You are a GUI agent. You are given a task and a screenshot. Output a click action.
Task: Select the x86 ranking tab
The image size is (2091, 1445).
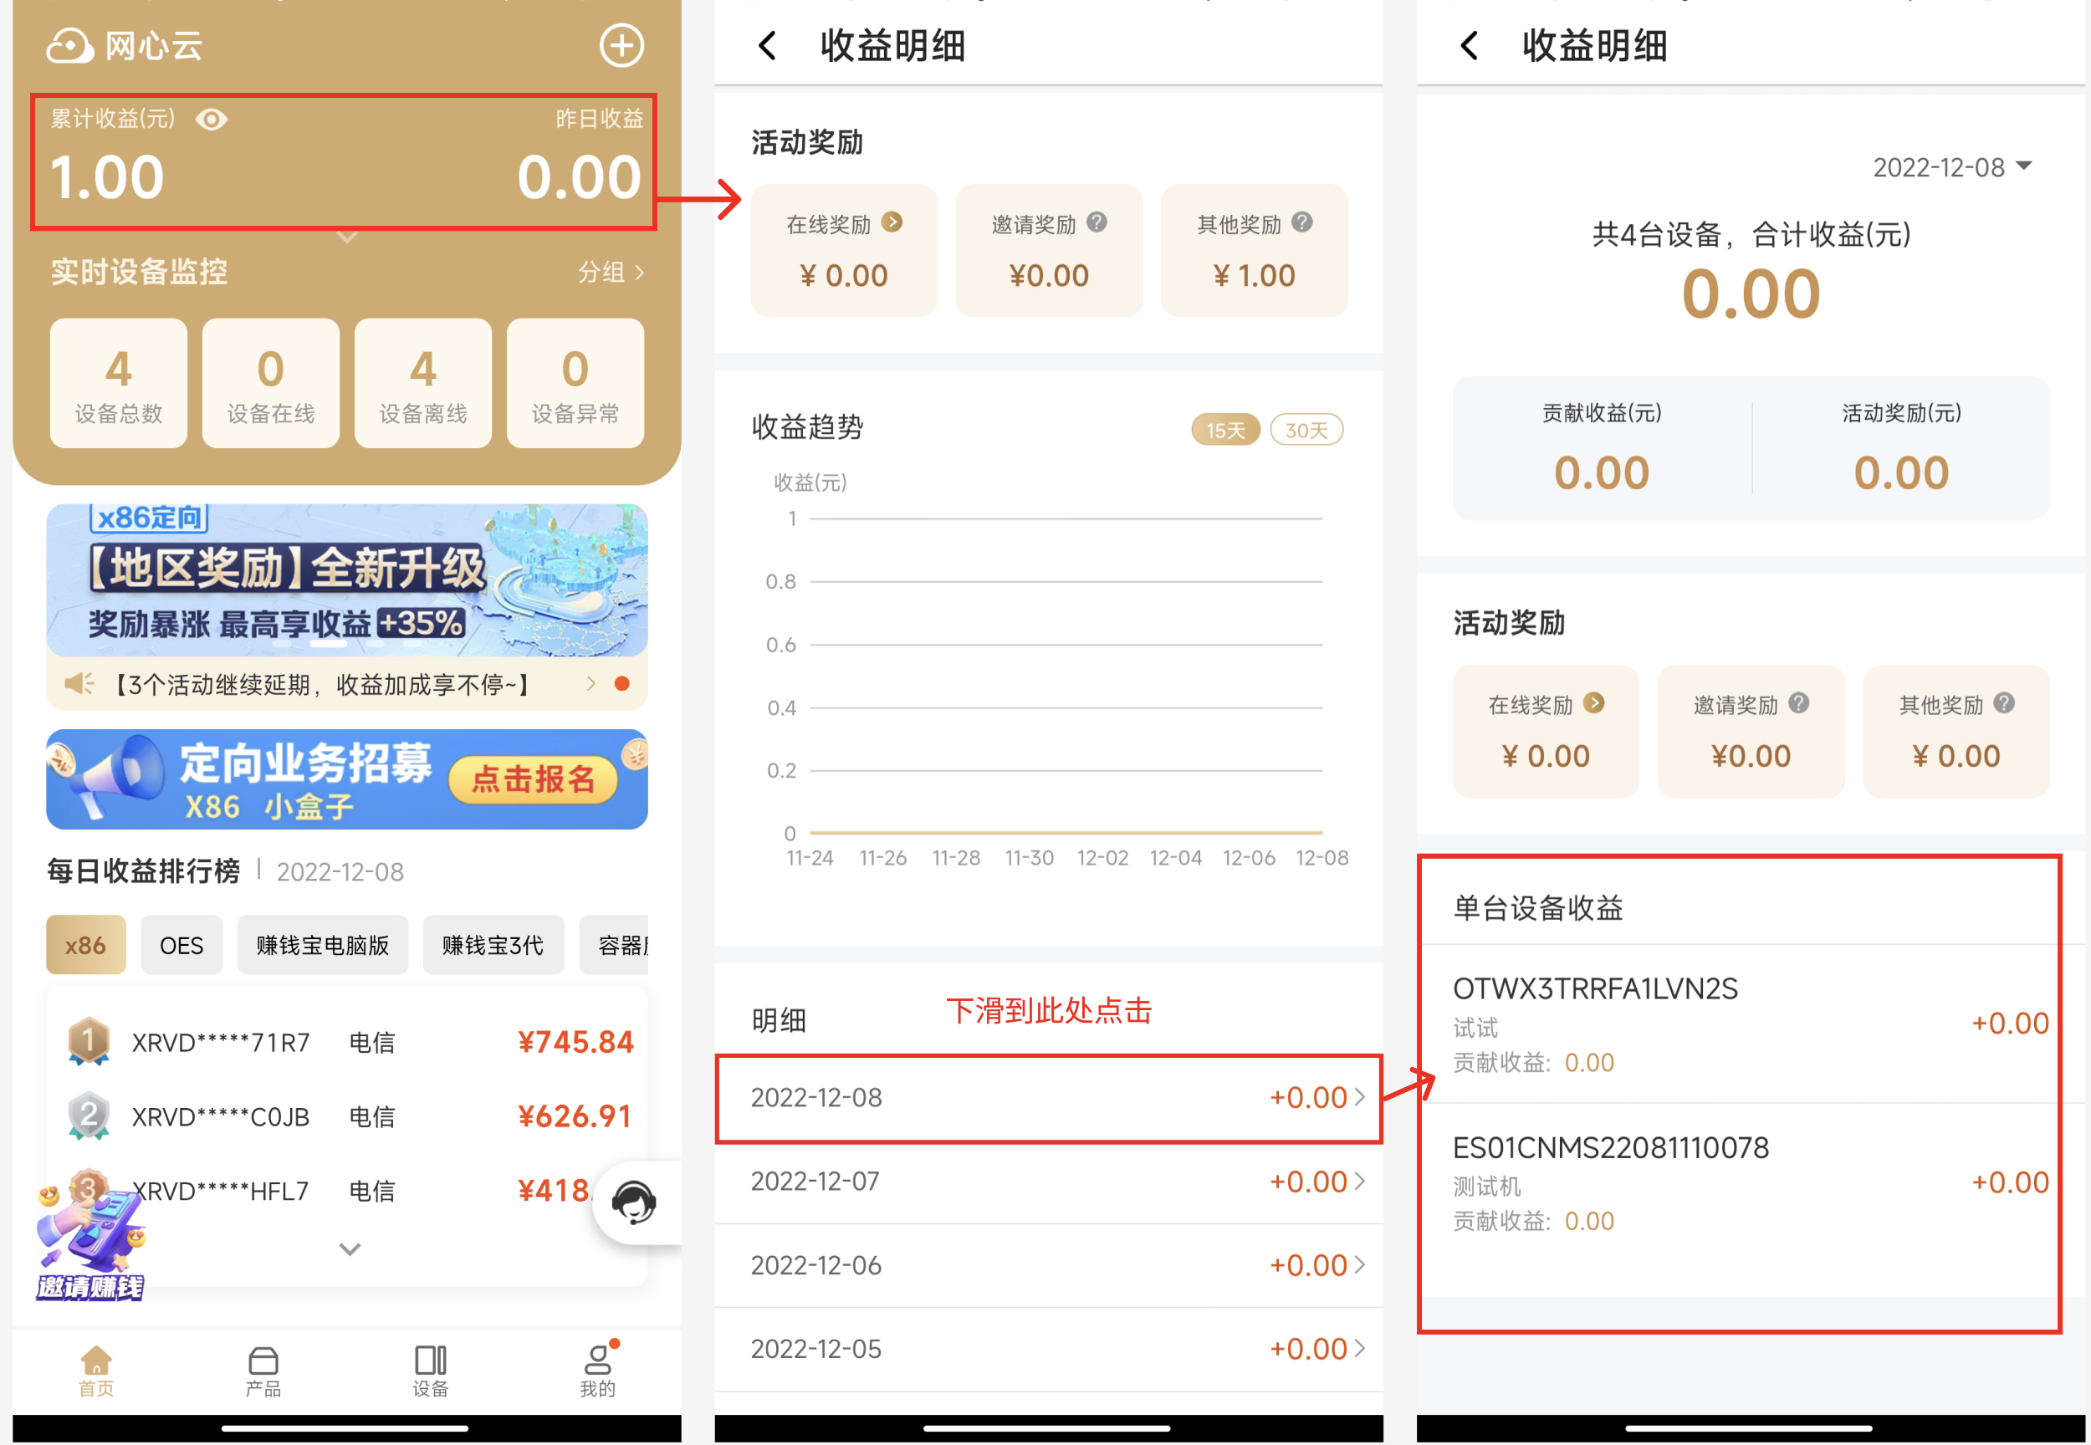pos(86,945)
